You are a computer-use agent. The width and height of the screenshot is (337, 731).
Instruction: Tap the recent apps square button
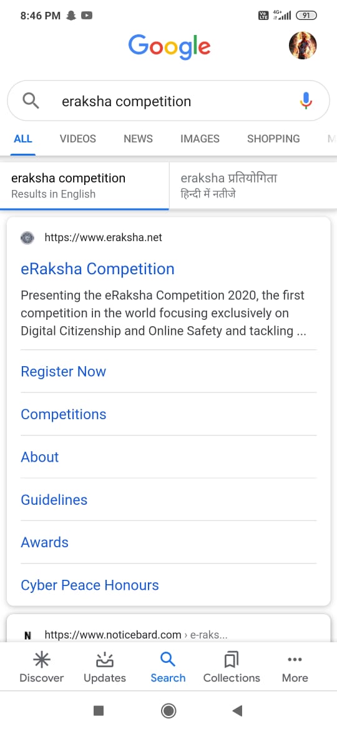pos(98,710)
